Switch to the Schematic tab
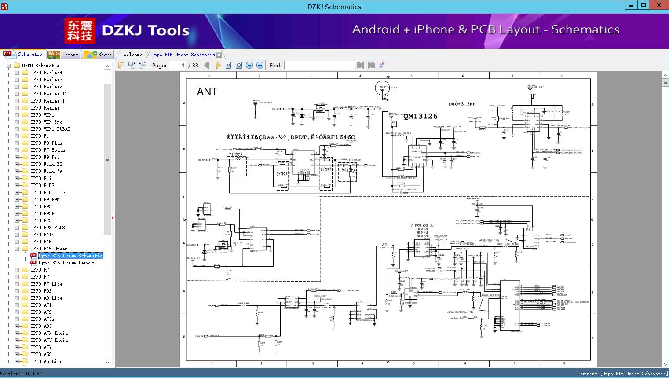This screenshot has width=669, height=378. [23, 54]
